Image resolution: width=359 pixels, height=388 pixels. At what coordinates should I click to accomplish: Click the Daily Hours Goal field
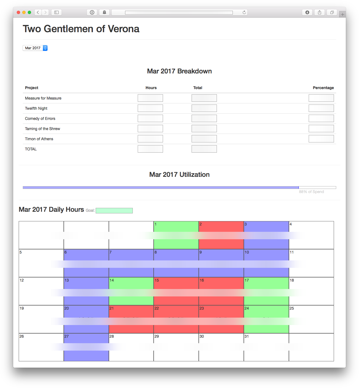114,211
